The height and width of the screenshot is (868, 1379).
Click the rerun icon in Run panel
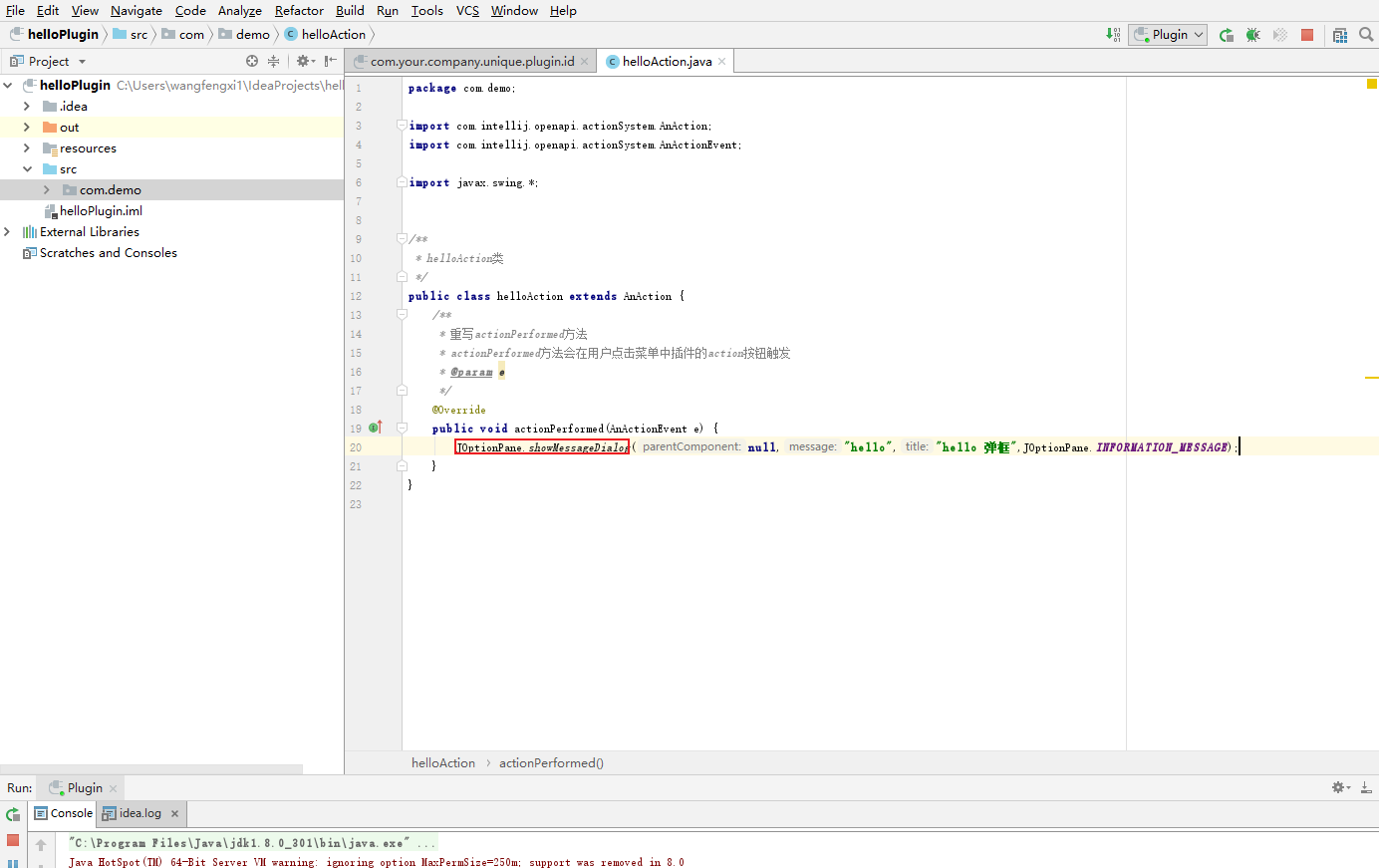point(13,814)
